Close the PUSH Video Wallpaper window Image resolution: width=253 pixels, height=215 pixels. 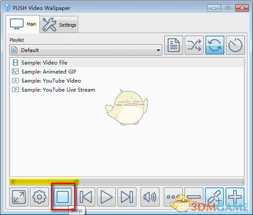click(x=242, y=8)
